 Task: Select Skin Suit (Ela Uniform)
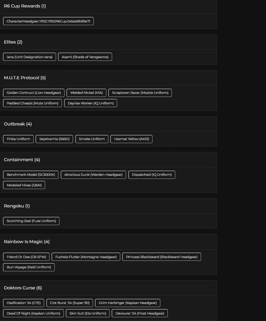(88, 313)
